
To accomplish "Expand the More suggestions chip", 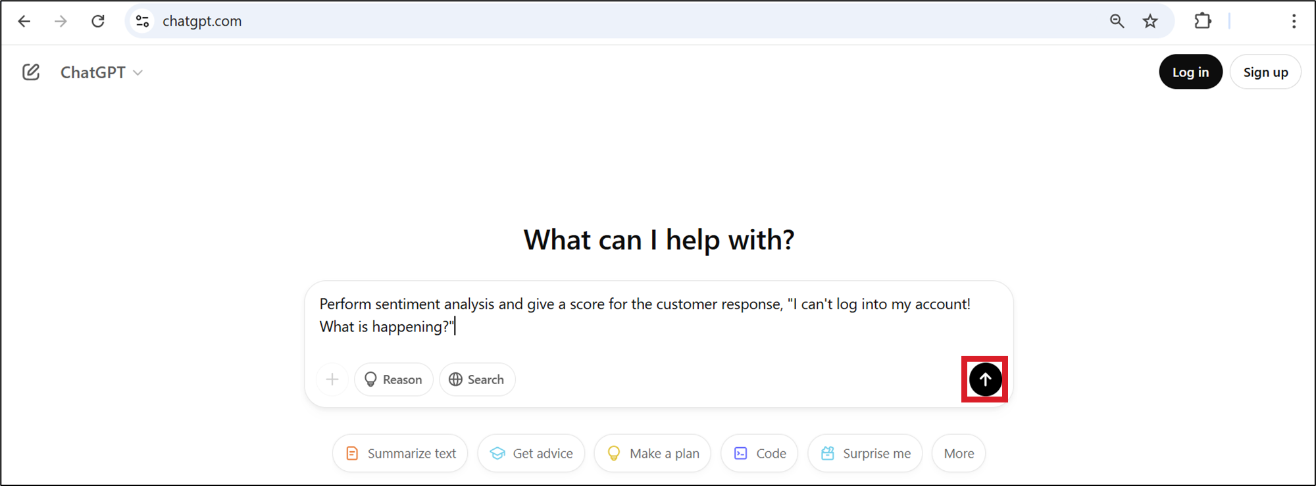I will (x=959, y=453).
